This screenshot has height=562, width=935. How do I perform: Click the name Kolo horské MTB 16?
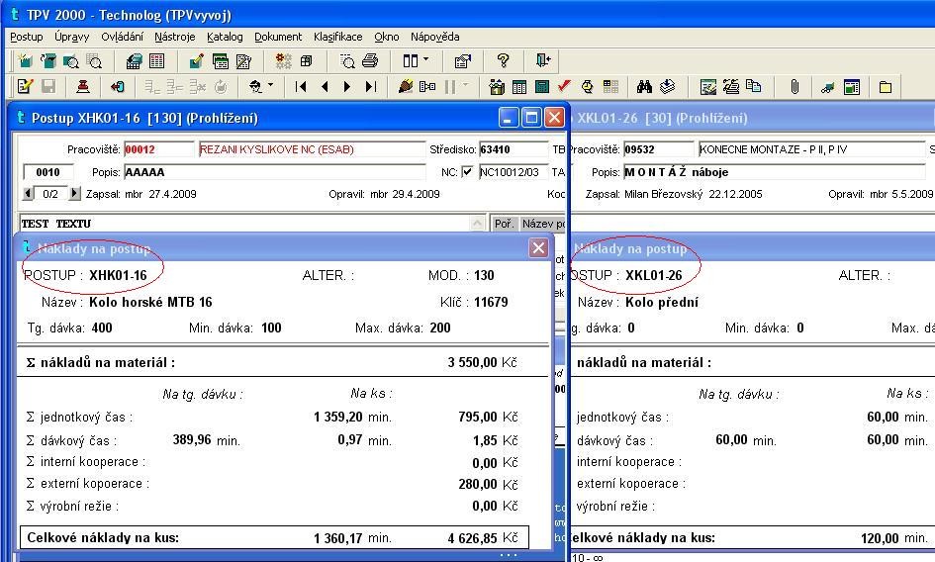pyautogui.click(x=150, y=302)
